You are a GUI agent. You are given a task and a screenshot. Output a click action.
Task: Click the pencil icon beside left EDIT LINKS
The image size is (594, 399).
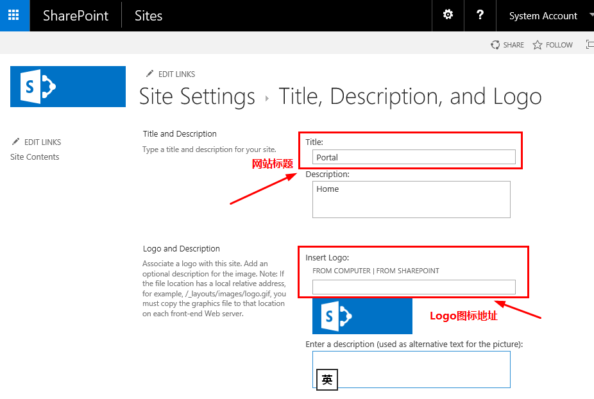coord(15,141)
